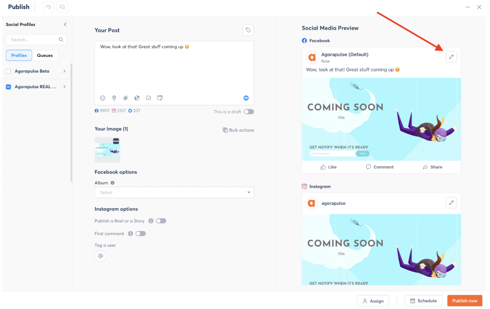Close the Publish window
The width and height of the screenshot is (490, 309).
(479, 7)
